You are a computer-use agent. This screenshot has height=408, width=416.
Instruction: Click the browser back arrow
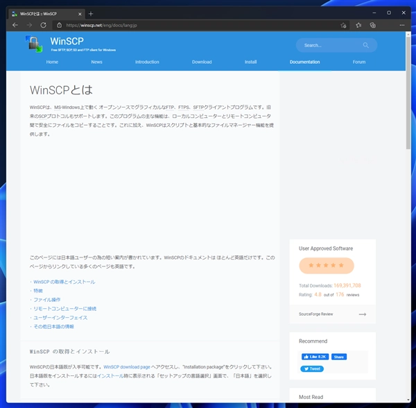15,25
